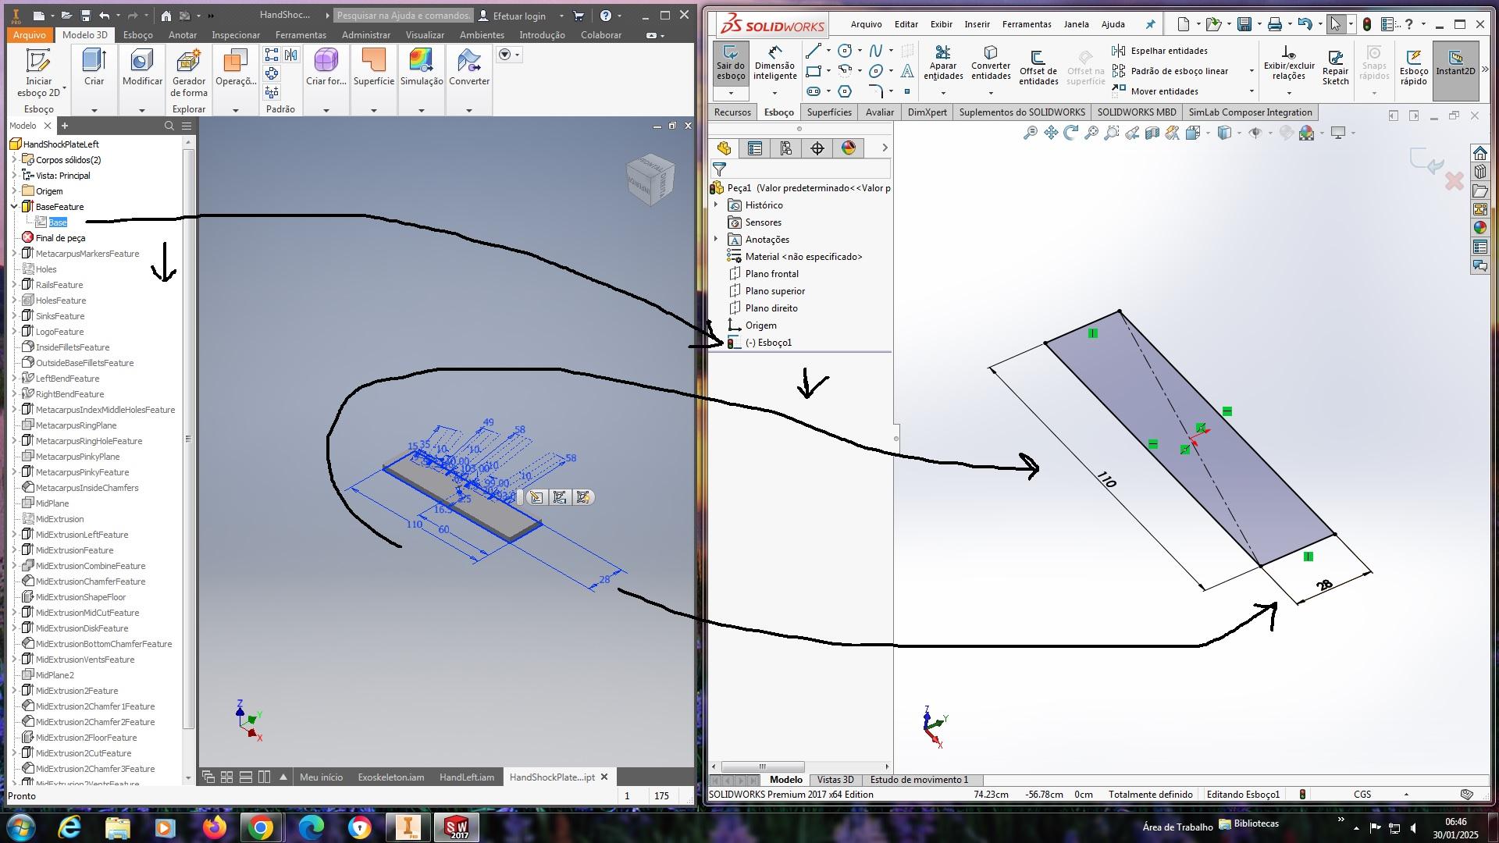Toggle split view icon beside Inventor document tabs
This screenshot has height=843, width=1499.
pos(264,777)
